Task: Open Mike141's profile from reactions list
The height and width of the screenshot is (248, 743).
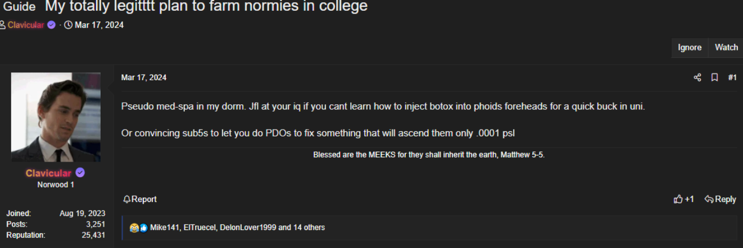Action: (165, 228)
